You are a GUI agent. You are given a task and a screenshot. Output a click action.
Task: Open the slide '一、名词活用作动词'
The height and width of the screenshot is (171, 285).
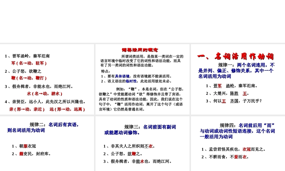[238, 79]
